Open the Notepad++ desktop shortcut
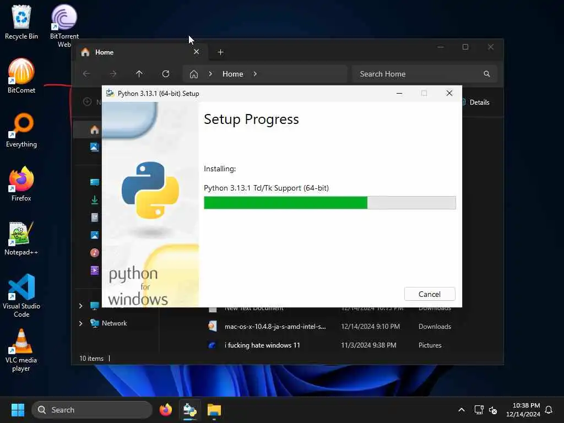This screenshot has height=423, width=564. click(21, 238)
